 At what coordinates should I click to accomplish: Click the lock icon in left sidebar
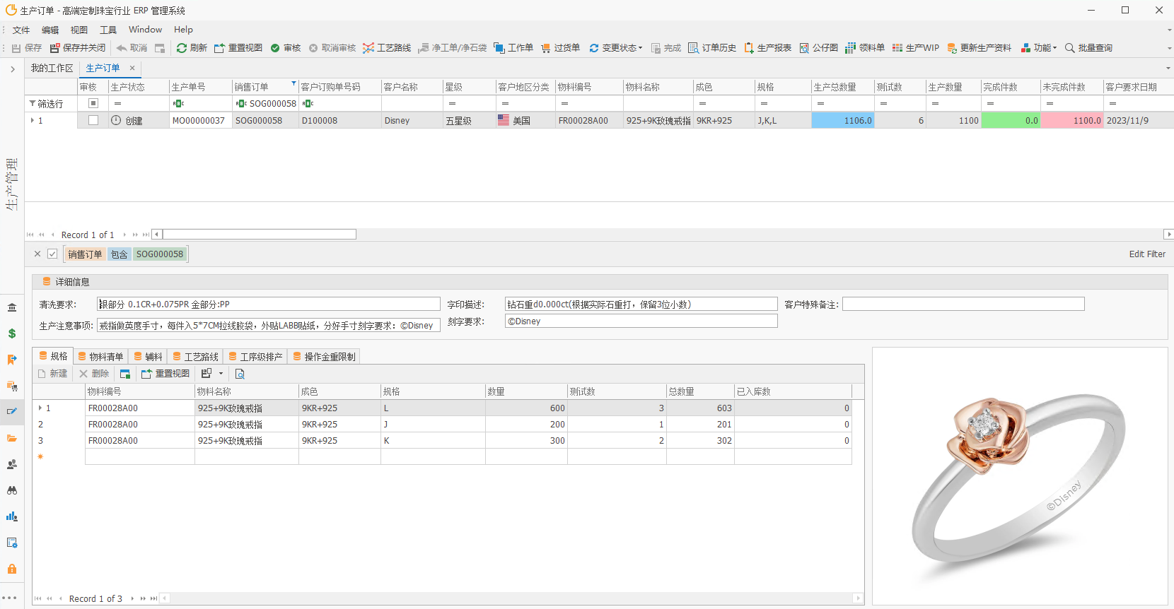coord(12,569)
